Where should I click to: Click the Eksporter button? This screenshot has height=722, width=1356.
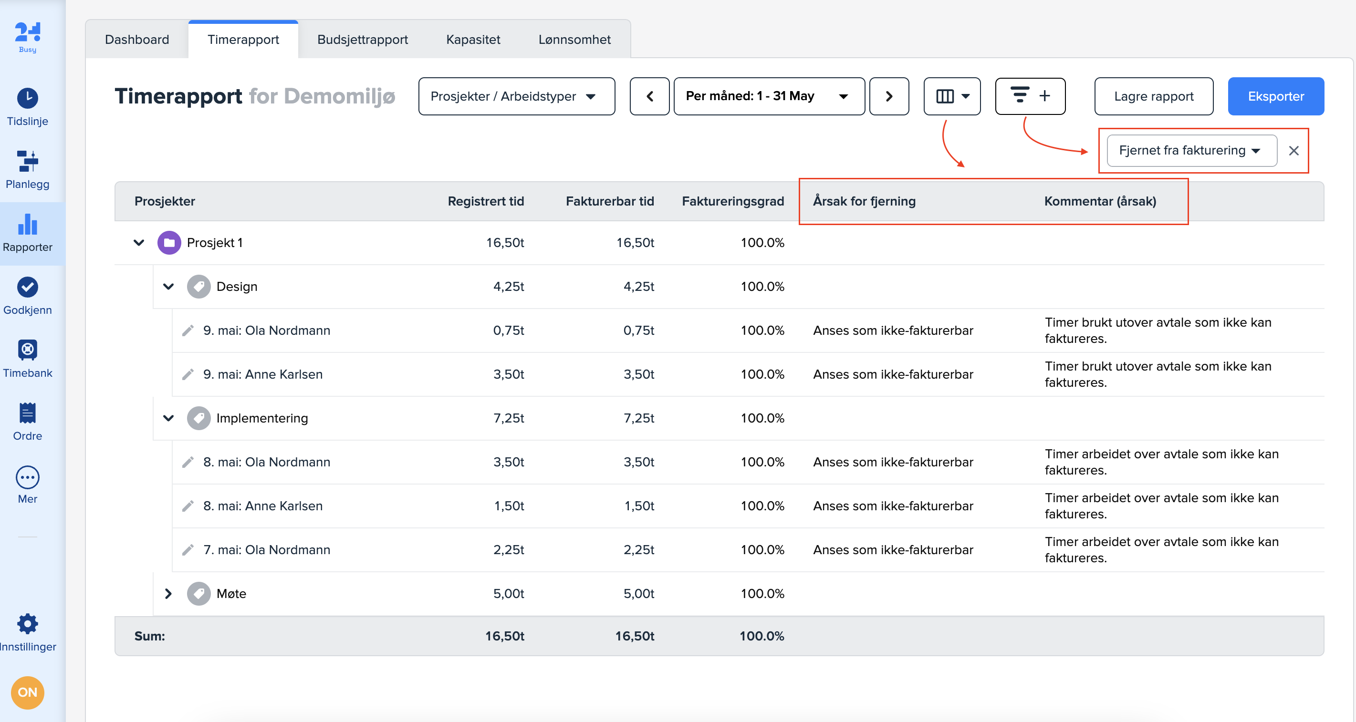[x=1275, y=96]
